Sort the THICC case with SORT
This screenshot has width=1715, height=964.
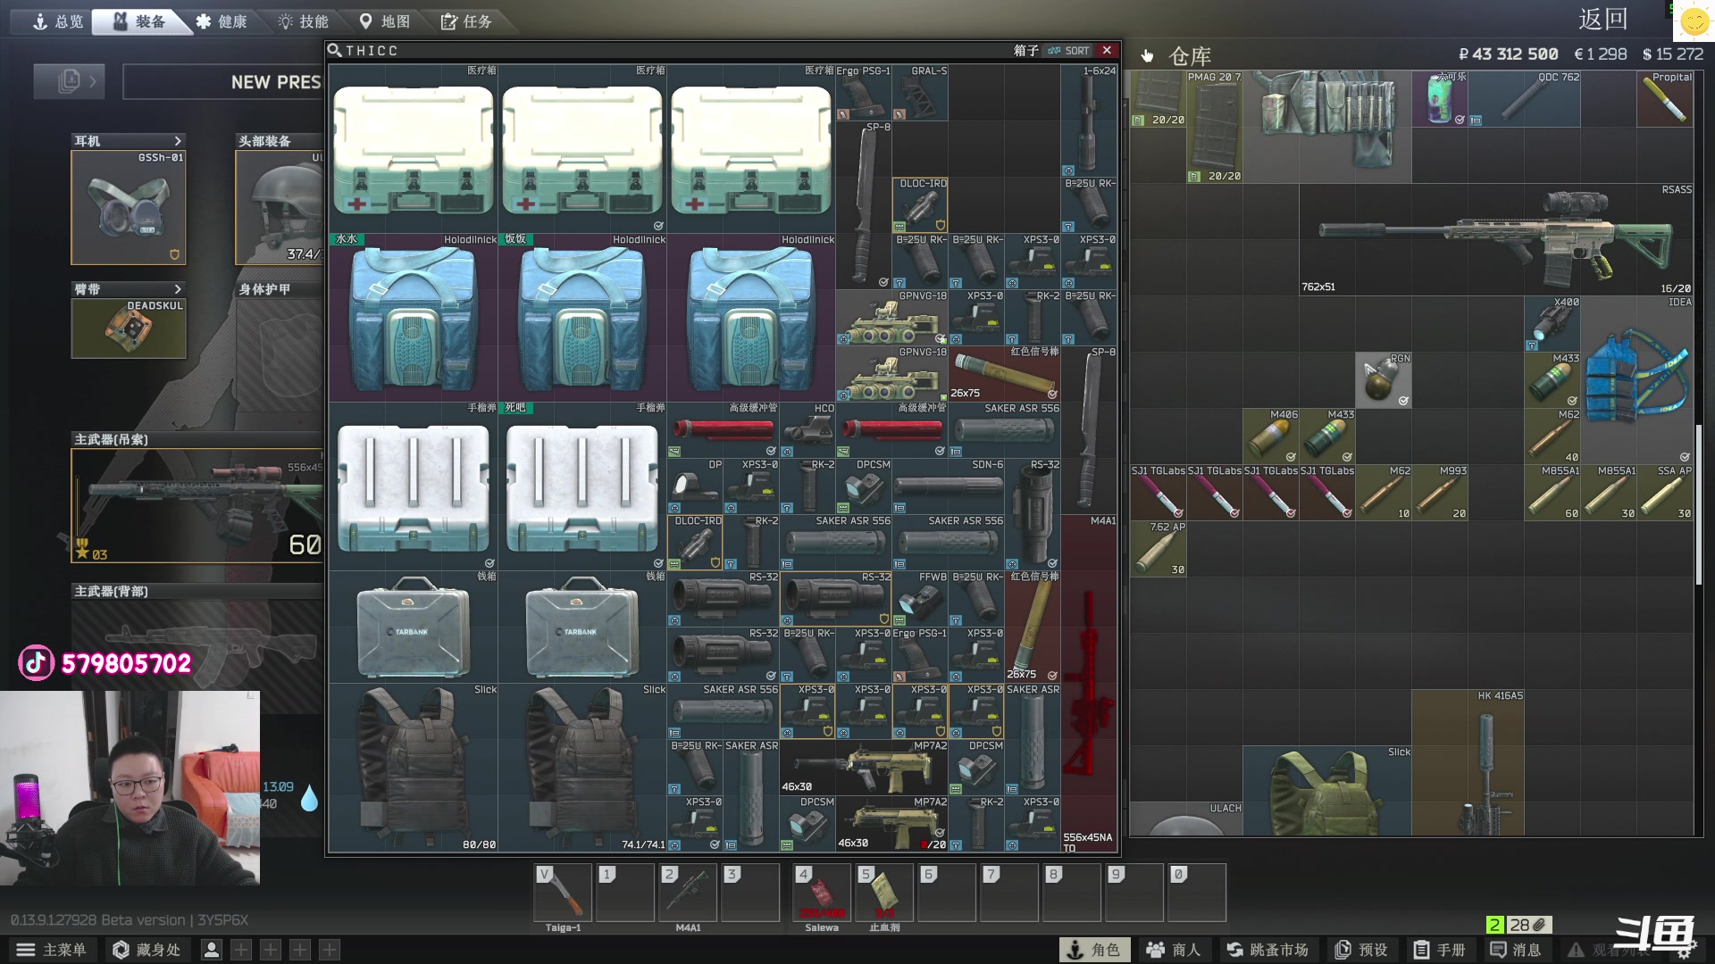1069,51
